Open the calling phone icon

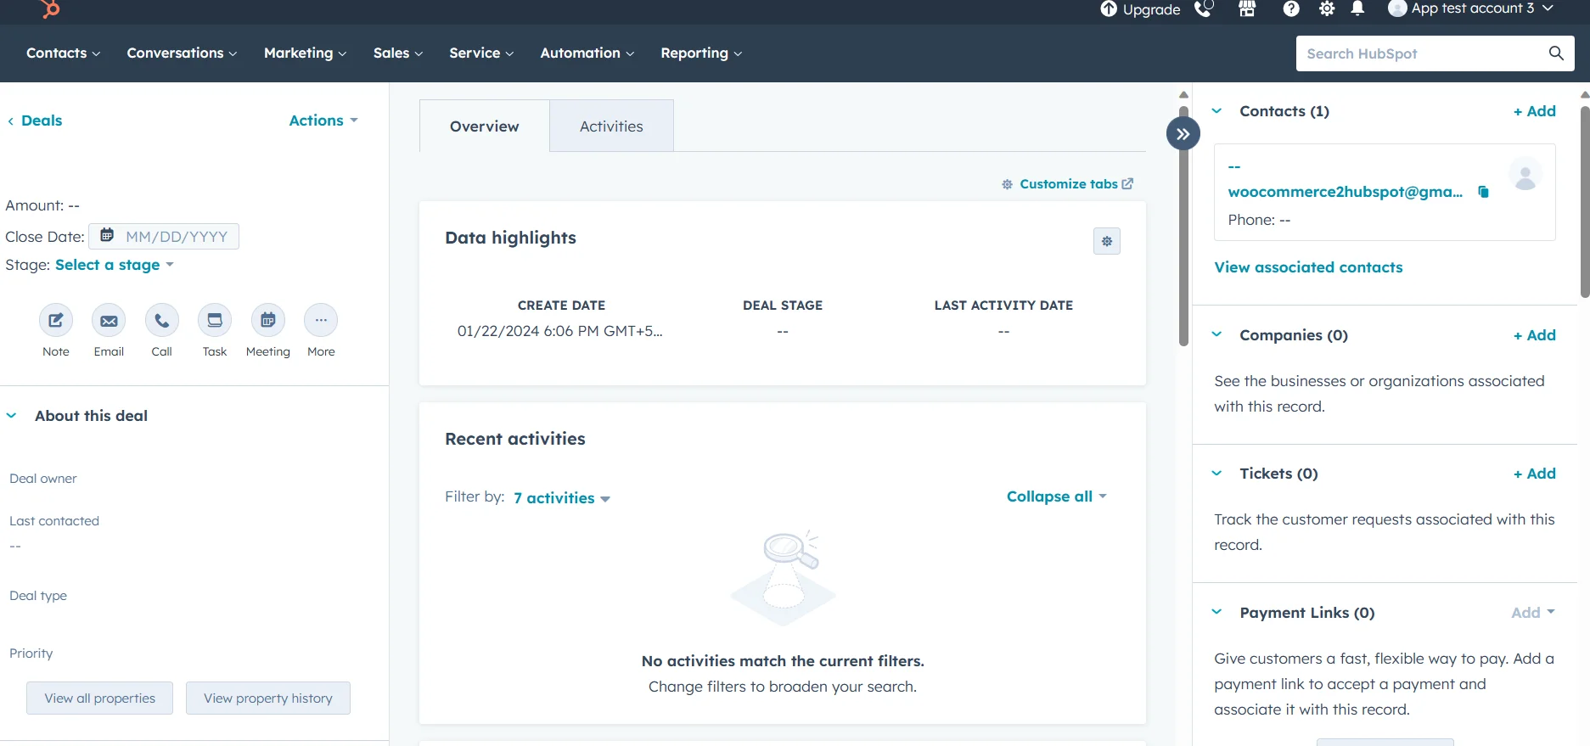click(1204, 8)
